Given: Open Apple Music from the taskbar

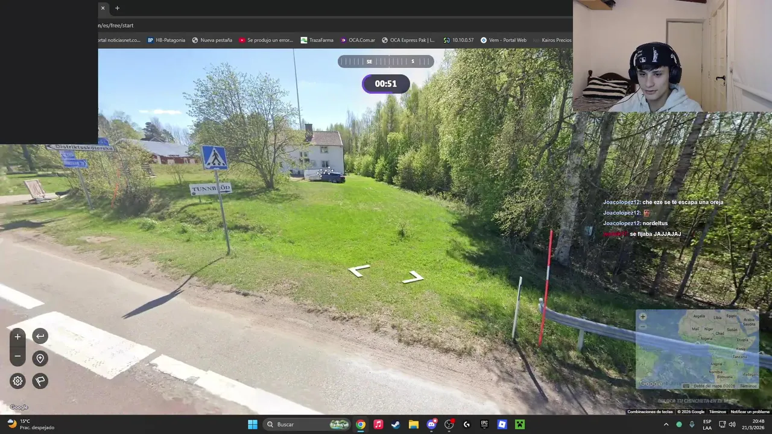Looking at the screenshot, I should point(378,424).
